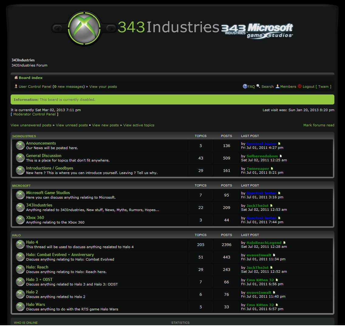Click the Xbox logo in the header
This screenshot has width=345, height=328.
(84, 28)
